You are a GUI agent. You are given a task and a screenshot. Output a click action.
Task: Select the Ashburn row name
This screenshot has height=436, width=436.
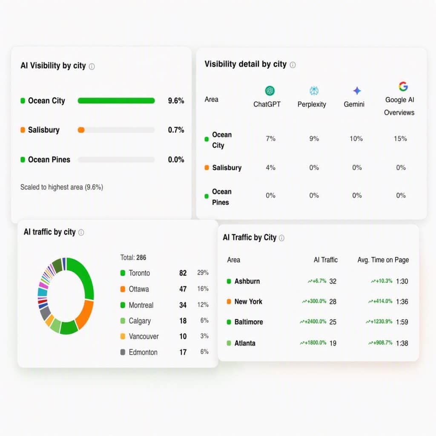(x=247, y=281)
